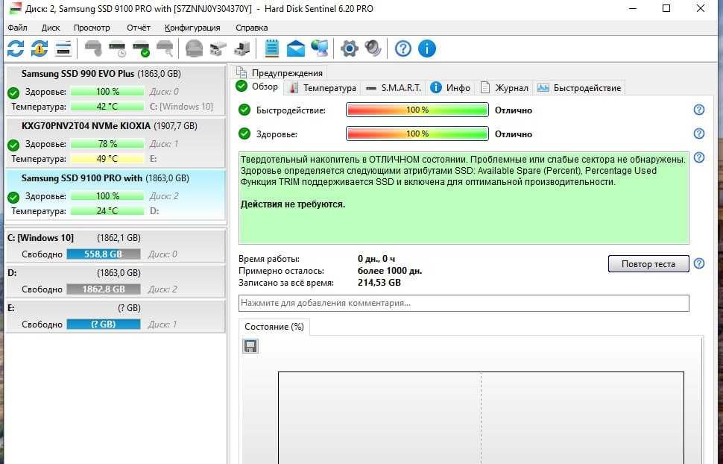Viewport: 723px width, 464px height.
Task: Click the 42 °C temperature bar
Action: tap(107, 107)
